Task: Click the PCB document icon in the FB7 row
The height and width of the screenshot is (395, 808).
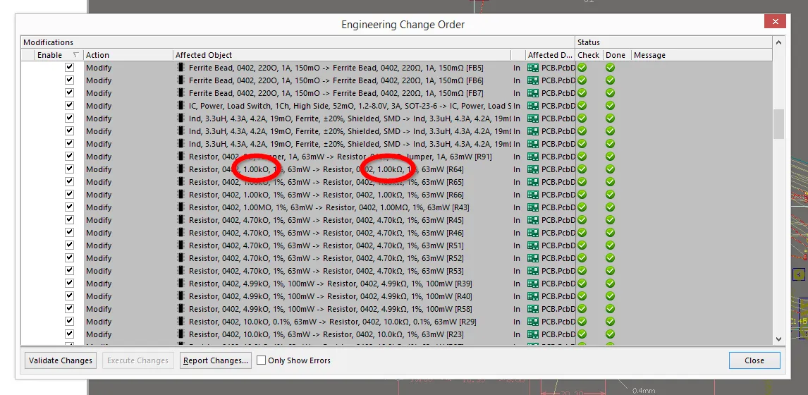Action: point(533,93)
